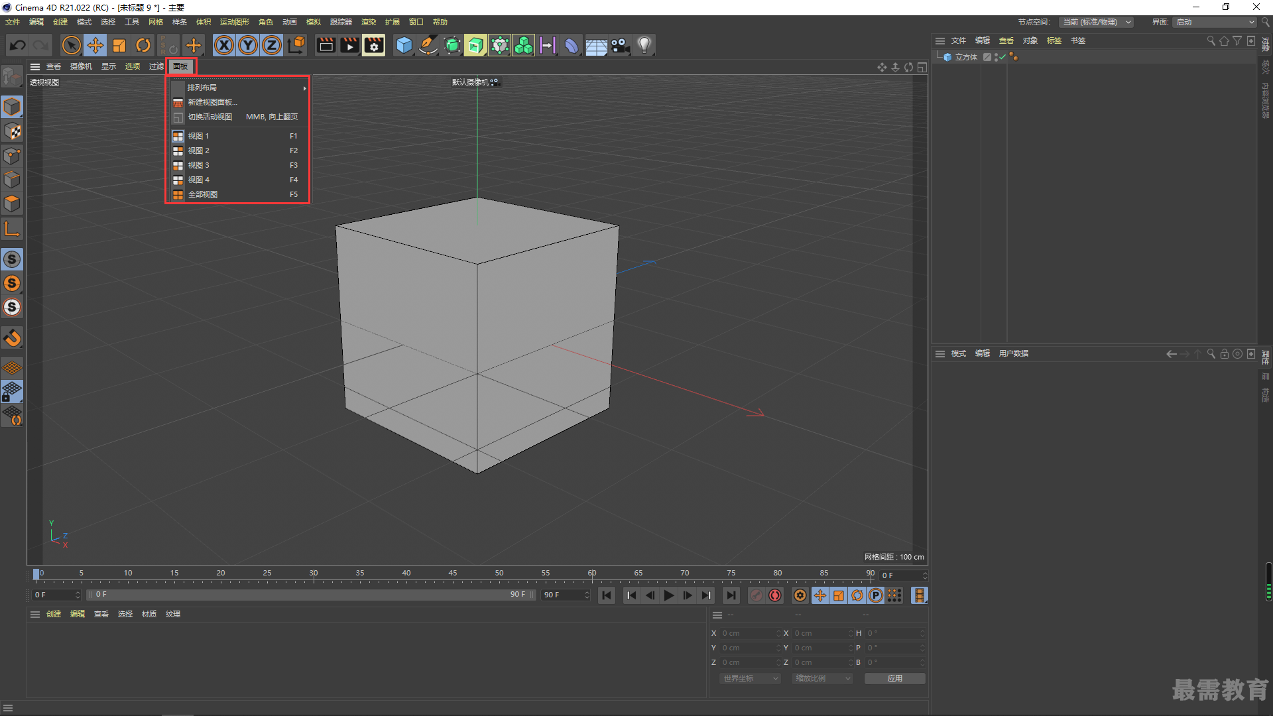Toggle coordinate system icon
Screen dimensions: 1273x716
(x=296, y=45)
